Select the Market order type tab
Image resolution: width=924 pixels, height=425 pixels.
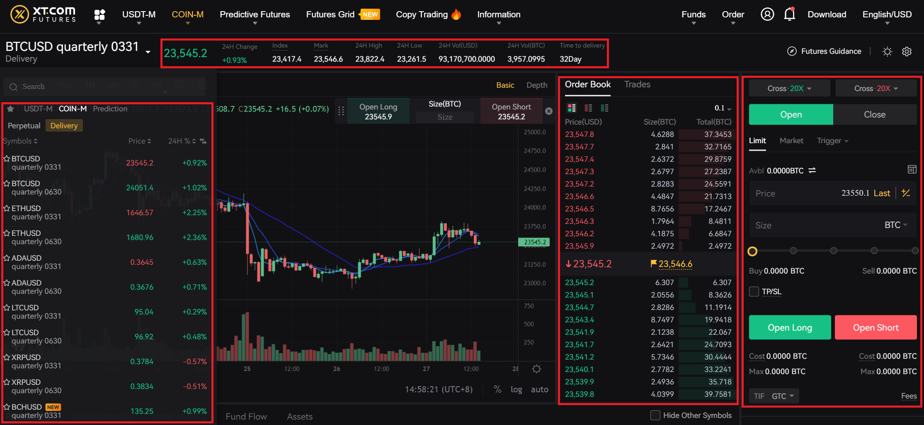pyautogui.click(x=791, y=141)
